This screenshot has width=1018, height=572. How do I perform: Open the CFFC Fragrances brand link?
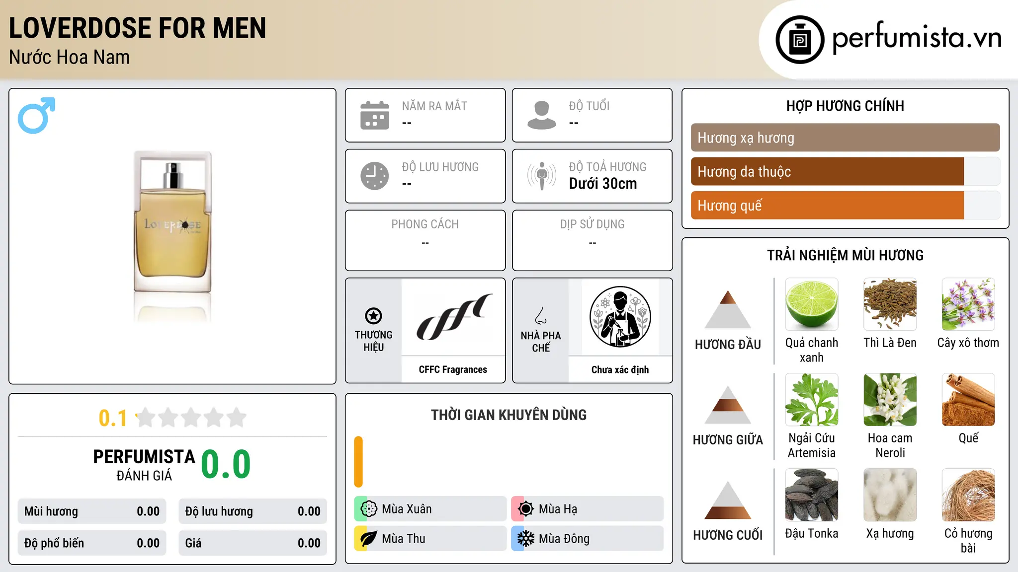coord(453,369)
